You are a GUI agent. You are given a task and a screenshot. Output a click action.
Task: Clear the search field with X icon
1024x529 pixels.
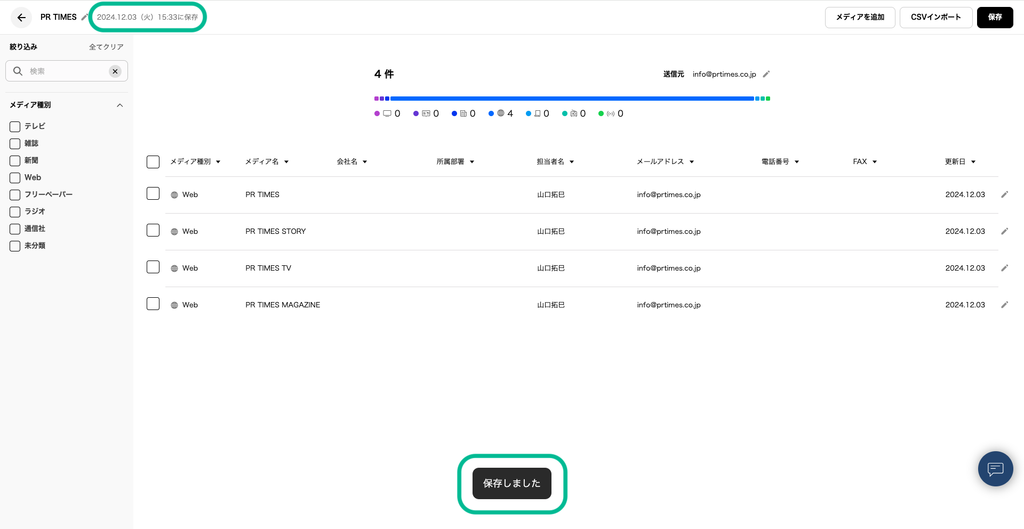pos(115,71)
